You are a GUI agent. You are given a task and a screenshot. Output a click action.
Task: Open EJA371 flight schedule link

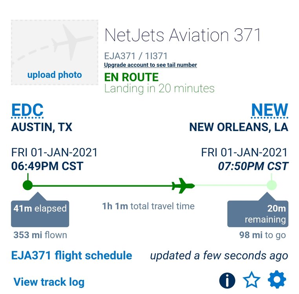pos(72,256)
